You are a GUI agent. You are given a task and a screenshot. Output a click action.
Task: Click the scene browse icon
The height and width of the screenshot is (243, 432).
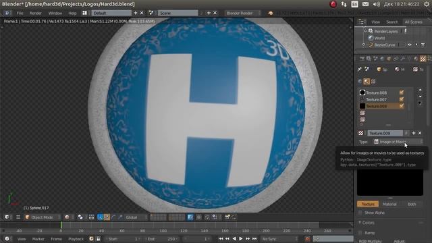pos(151,13)
